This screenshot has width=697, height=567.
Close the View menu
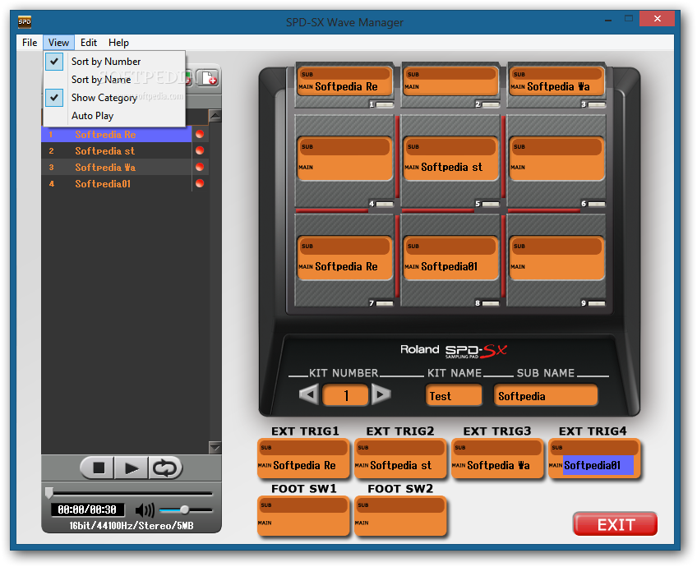[x=58, y=43]
